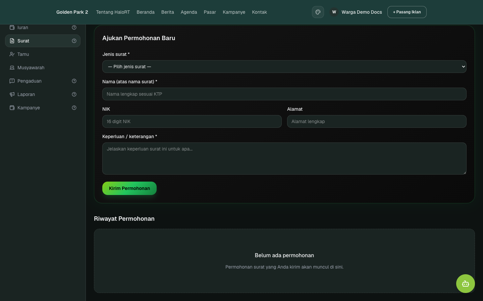Focus the Keperluan keterangan textarea
The width and height of the screenshot is (483, 301).
(284, 159)
